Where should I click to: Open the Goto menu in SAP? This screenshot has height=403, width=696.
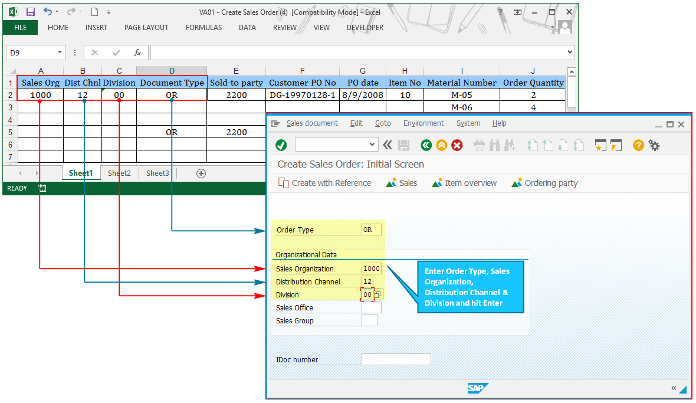tap(383, 123)
